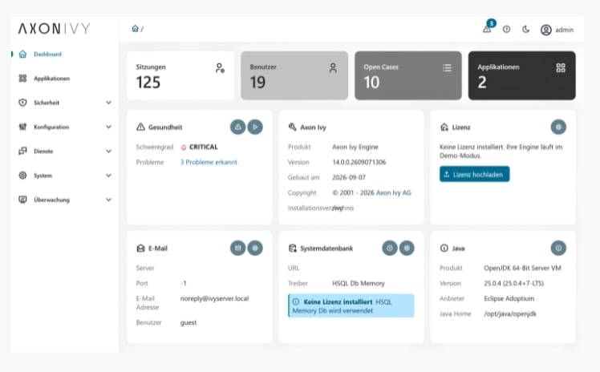
Task: Select the Konfiguration sidebar item
Action: coord(64,127)
